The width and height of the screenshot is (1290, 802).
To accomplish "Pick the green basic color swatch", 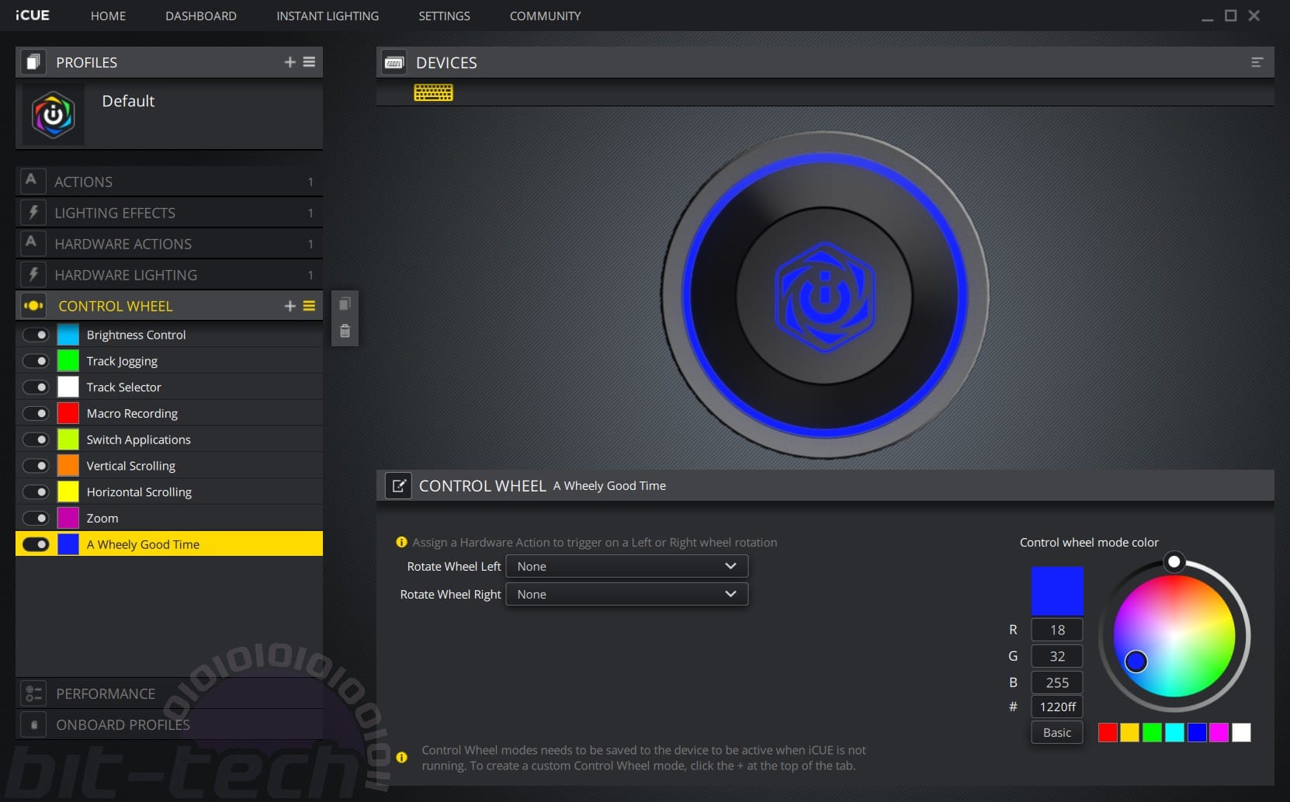I will (1153, 732).
